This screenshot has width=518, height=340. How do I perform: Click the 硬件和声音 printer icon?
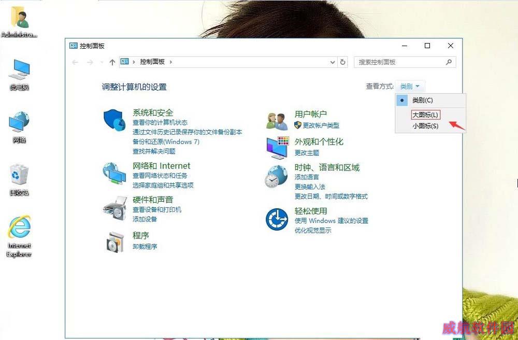[x=114, y=208]
